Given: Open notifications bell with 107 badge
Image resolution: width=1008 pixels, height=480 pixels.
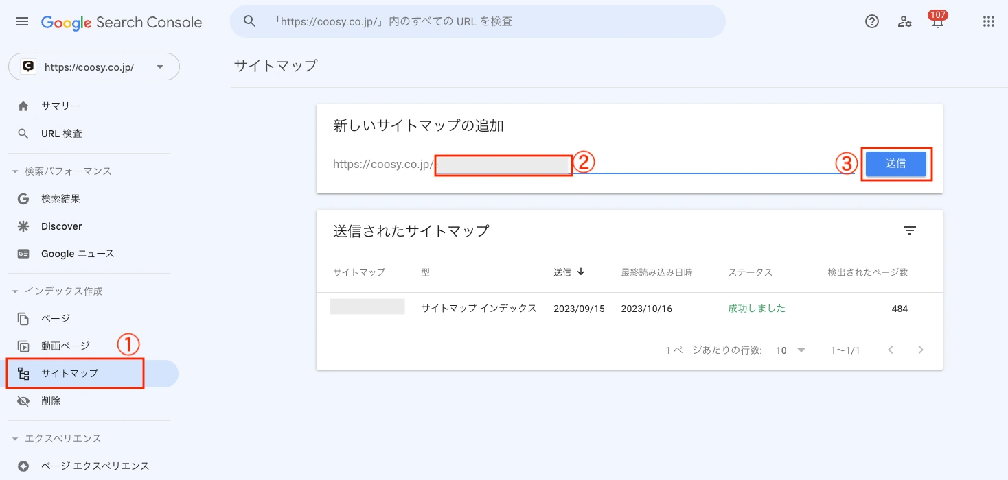Looking at the screenshot, I should pyautogui.click(x=937, y=21).
